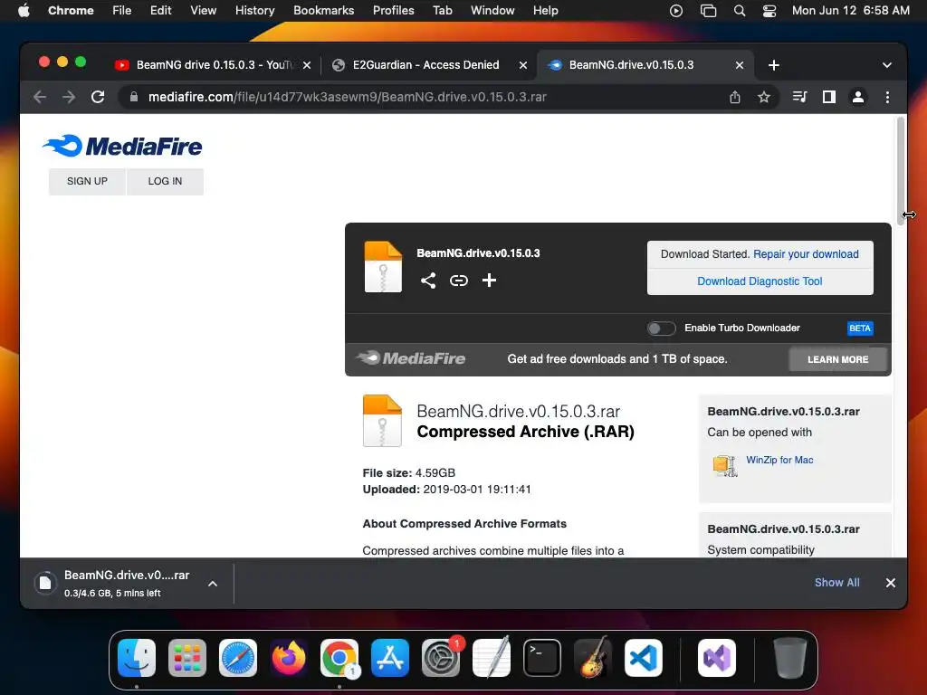Viewport: 927px width, 695px height.
Task: Open Spotlight search in menu bar
Action: click(740, 11)
